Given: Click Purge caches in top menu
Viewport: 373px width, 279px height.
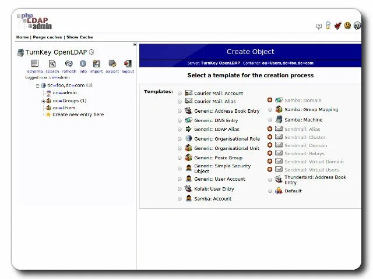Looking at the screenshot, I should coord(47,37).
